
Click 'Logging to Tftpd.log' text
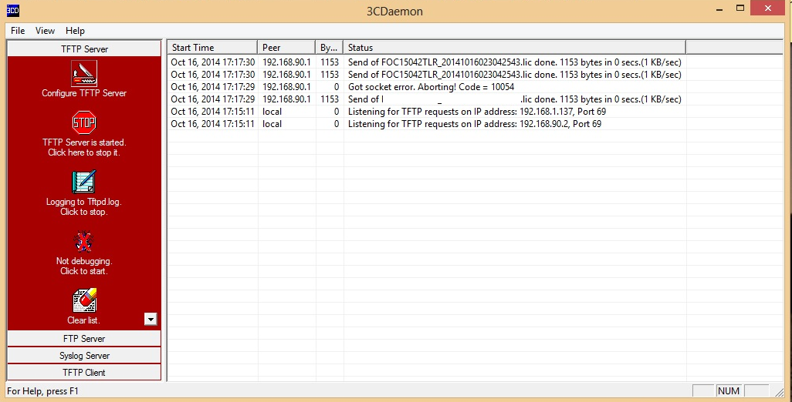pos(84,202)
